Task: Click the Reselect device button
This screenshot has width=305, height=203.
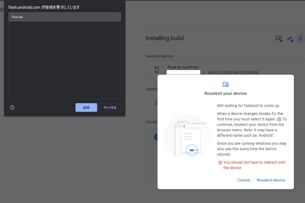Action: (271, 180)
